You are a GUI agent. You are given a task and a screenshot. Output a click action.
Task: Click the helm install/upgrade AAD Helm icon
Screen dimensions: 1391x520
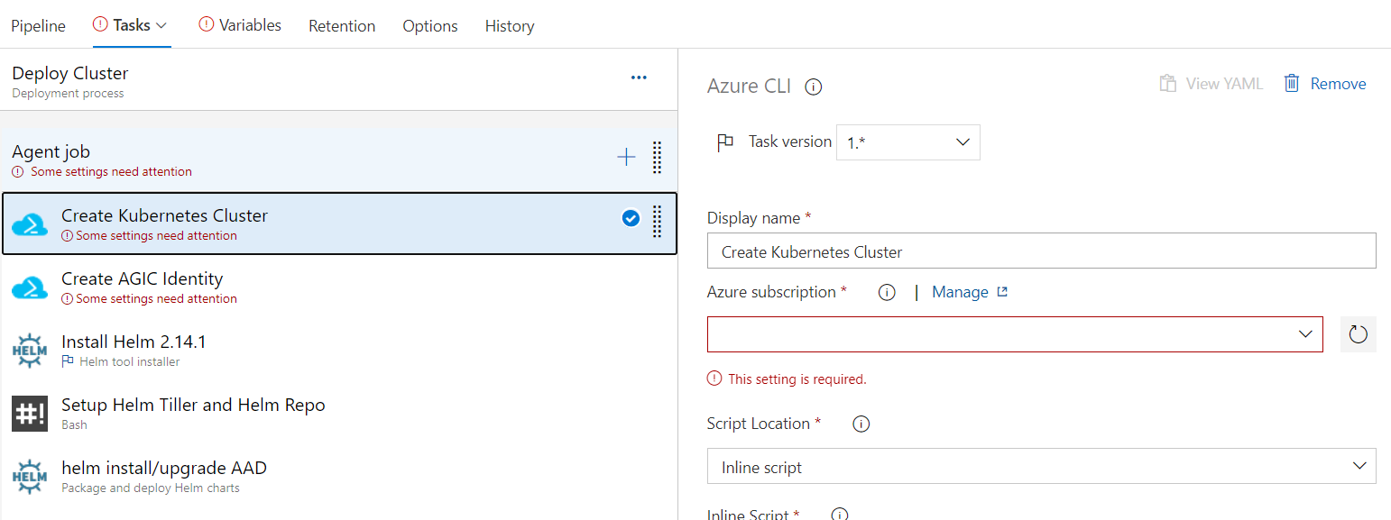[x=30, y=477]
